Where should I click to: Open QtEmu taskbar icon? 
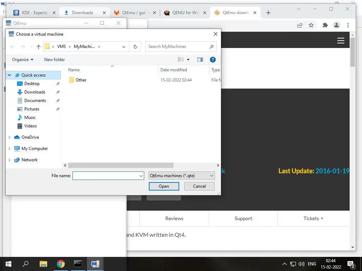click(95, 264)
